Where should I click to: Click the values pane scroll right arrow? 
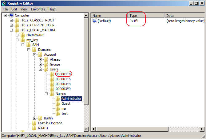click(x=202, y=129)
